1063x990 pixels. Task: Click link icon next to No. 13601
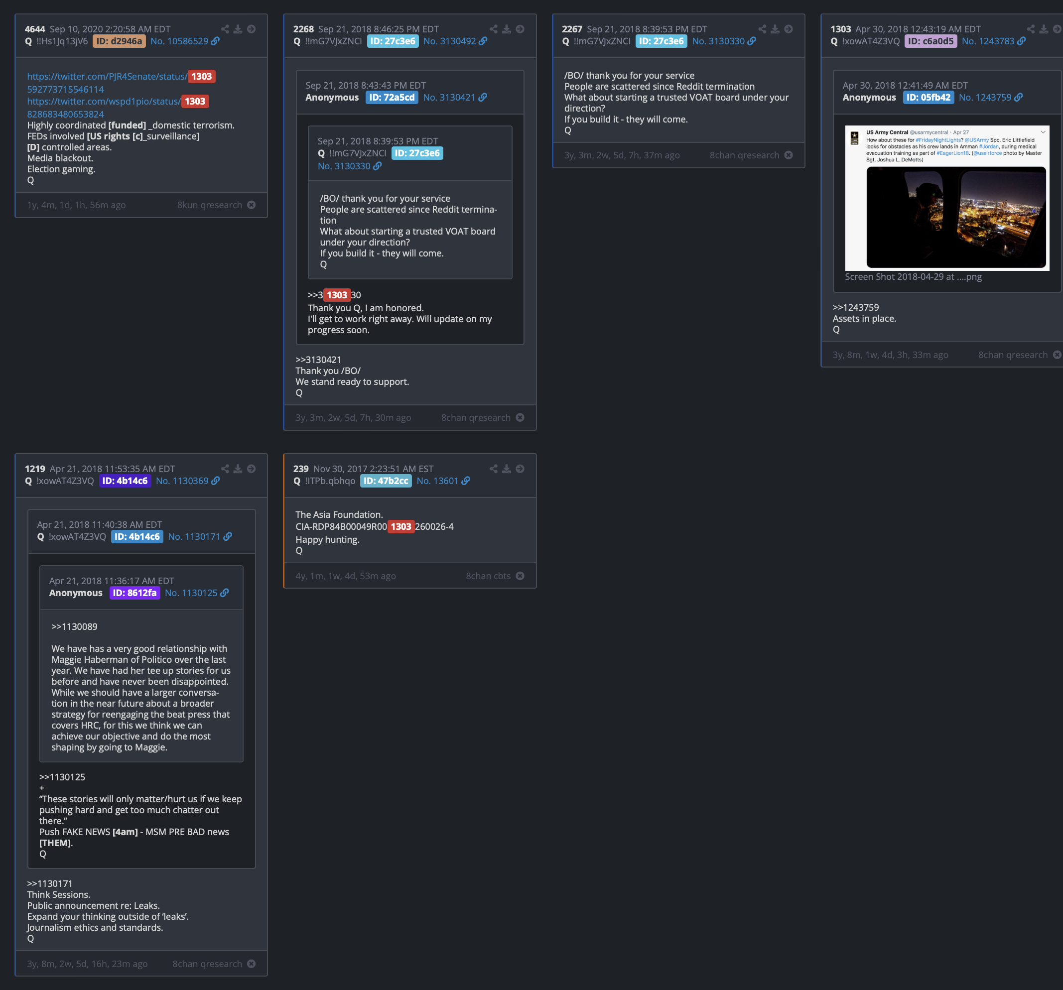coord(466,481)
